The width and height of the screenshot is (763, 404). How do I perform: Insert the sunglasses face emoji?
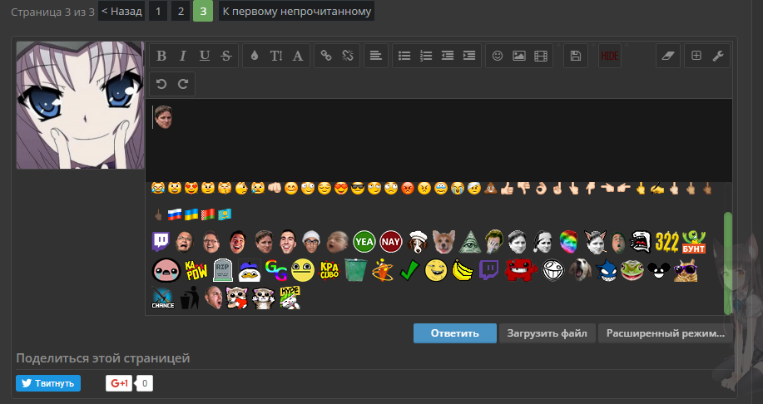tap(358, 188)
